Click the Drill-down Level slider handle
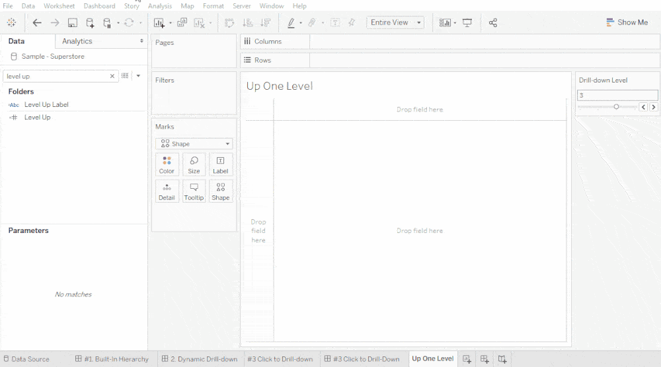 click(x=616, y=107)
